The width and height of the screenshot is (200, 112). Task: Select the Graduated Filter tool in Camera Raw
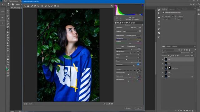[x=55, y=6]
